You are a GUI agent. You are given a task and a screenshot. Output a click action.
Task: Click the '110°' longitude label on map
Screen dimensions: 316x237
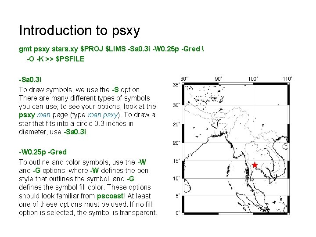[287, 79]
